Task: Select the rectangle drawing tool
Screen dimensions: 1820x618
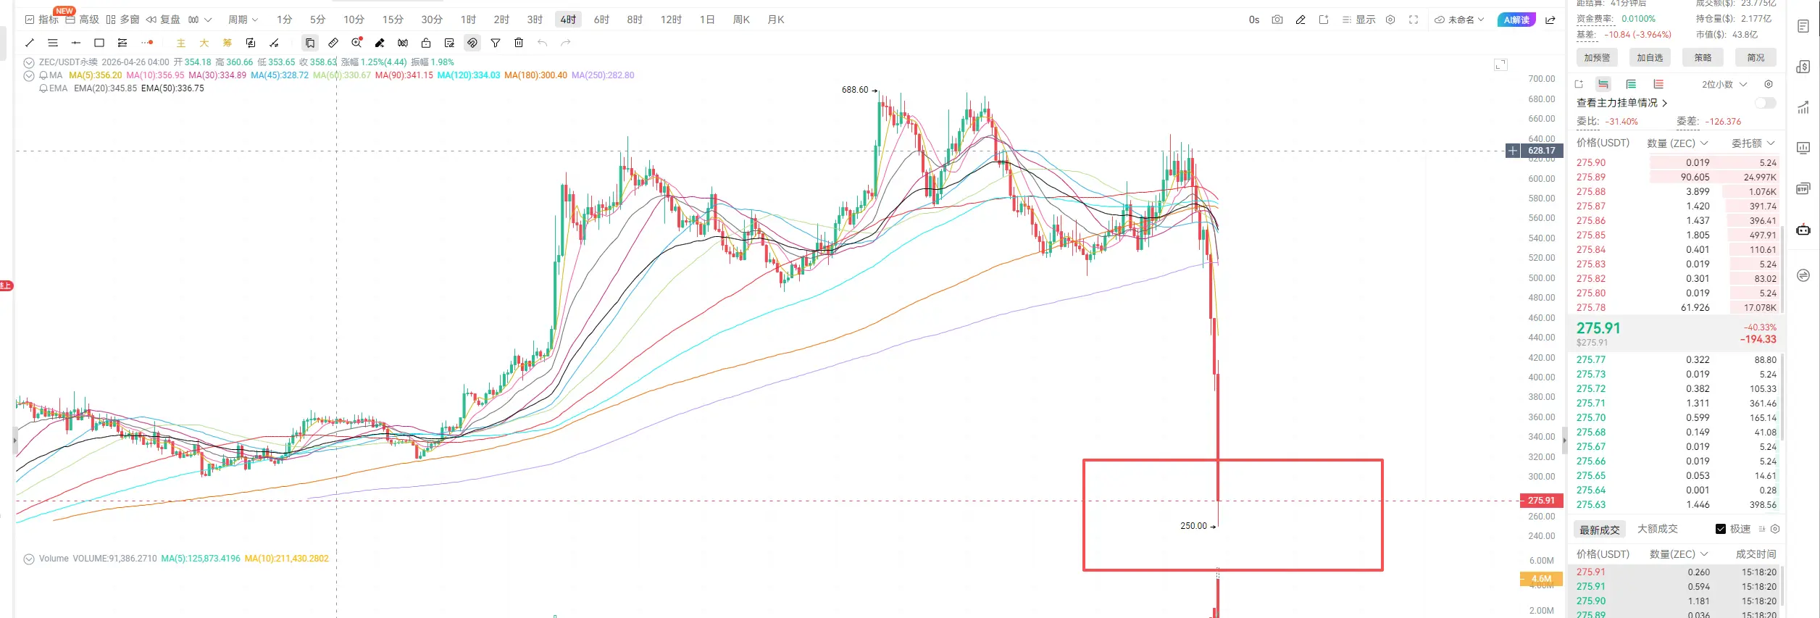Action: tap(99, 43)
